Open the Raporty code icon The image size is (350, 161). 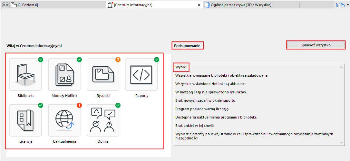(142, 74)
